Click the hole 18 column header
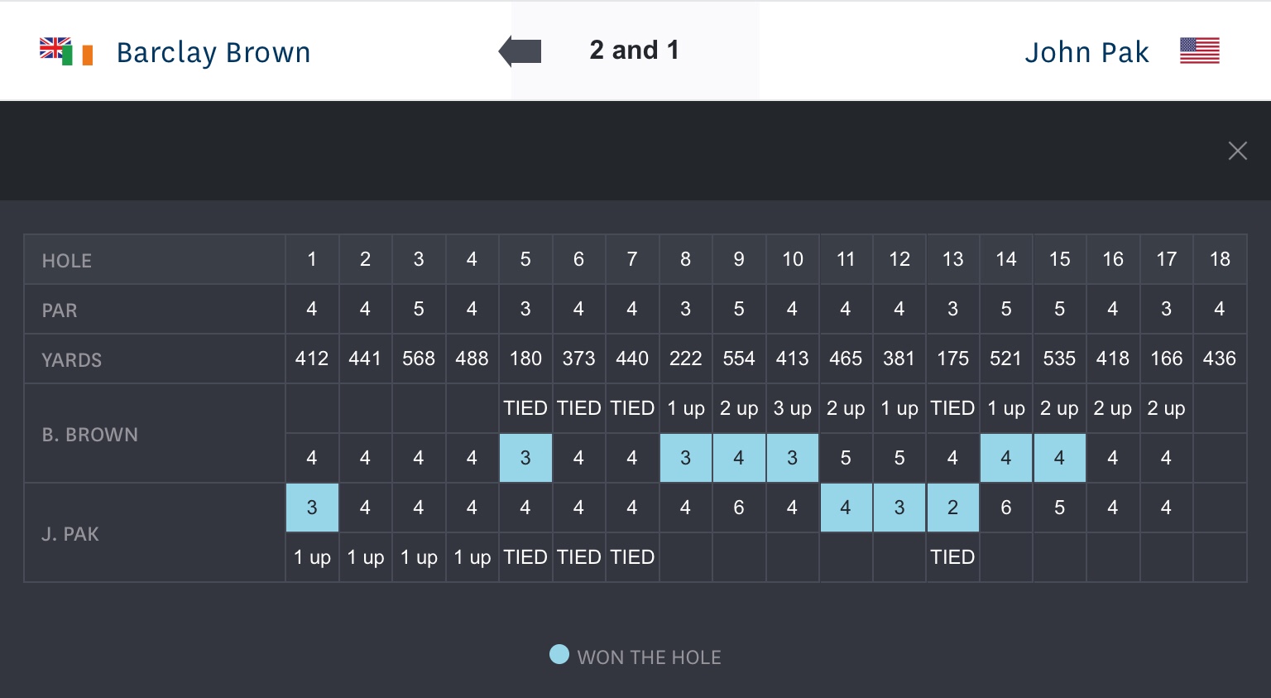This screenshot has width=1271, height=698. pos(1220,259)
